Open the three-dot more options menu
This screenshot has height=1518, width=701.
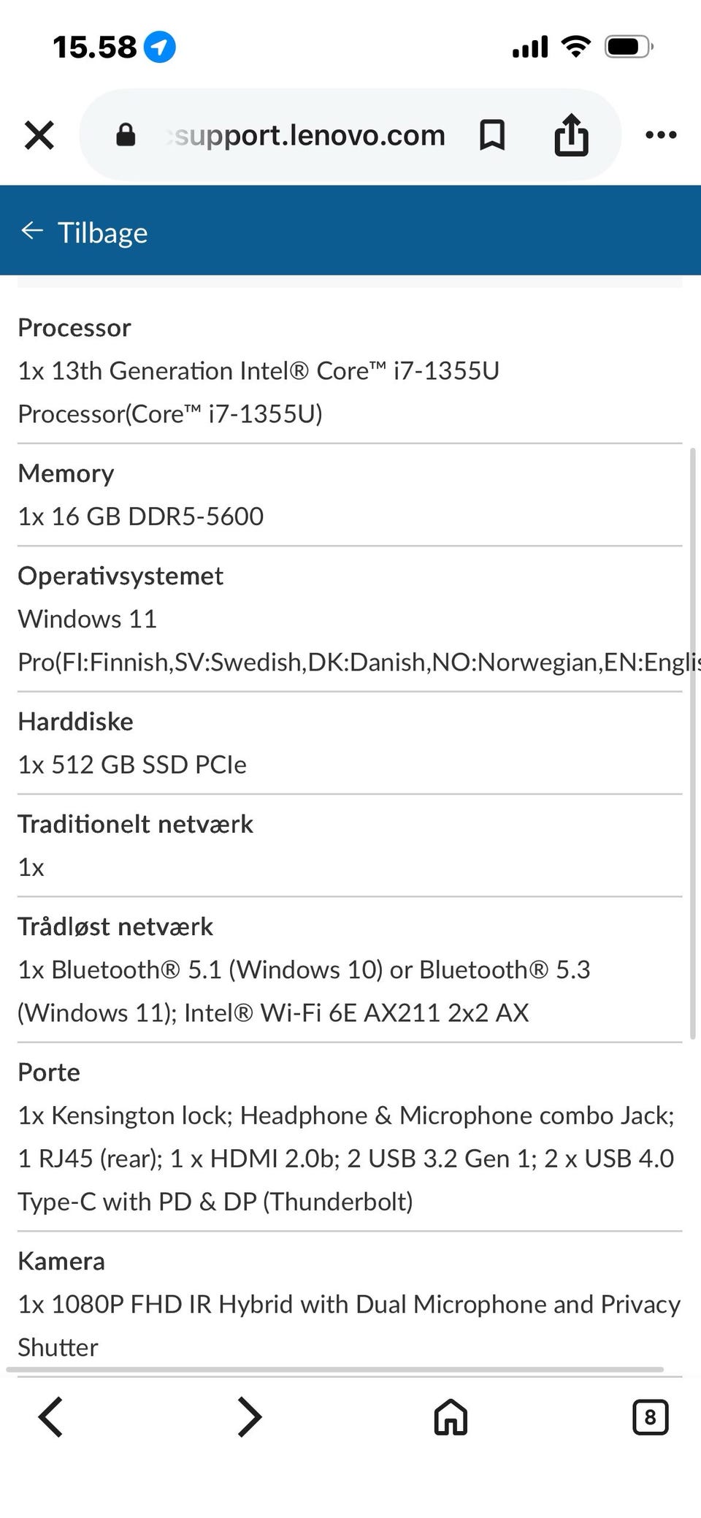coord(661,135)
